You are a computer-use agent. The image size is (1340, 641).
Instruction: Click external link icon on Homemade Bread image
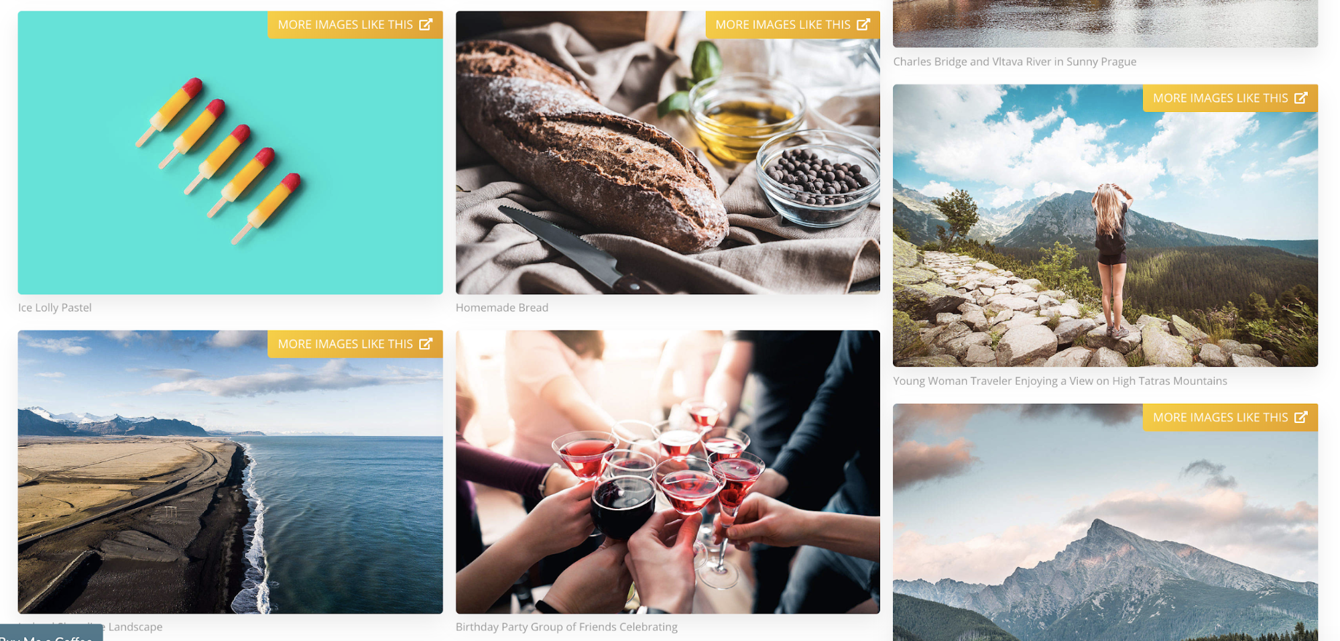(x=863, y=25)
